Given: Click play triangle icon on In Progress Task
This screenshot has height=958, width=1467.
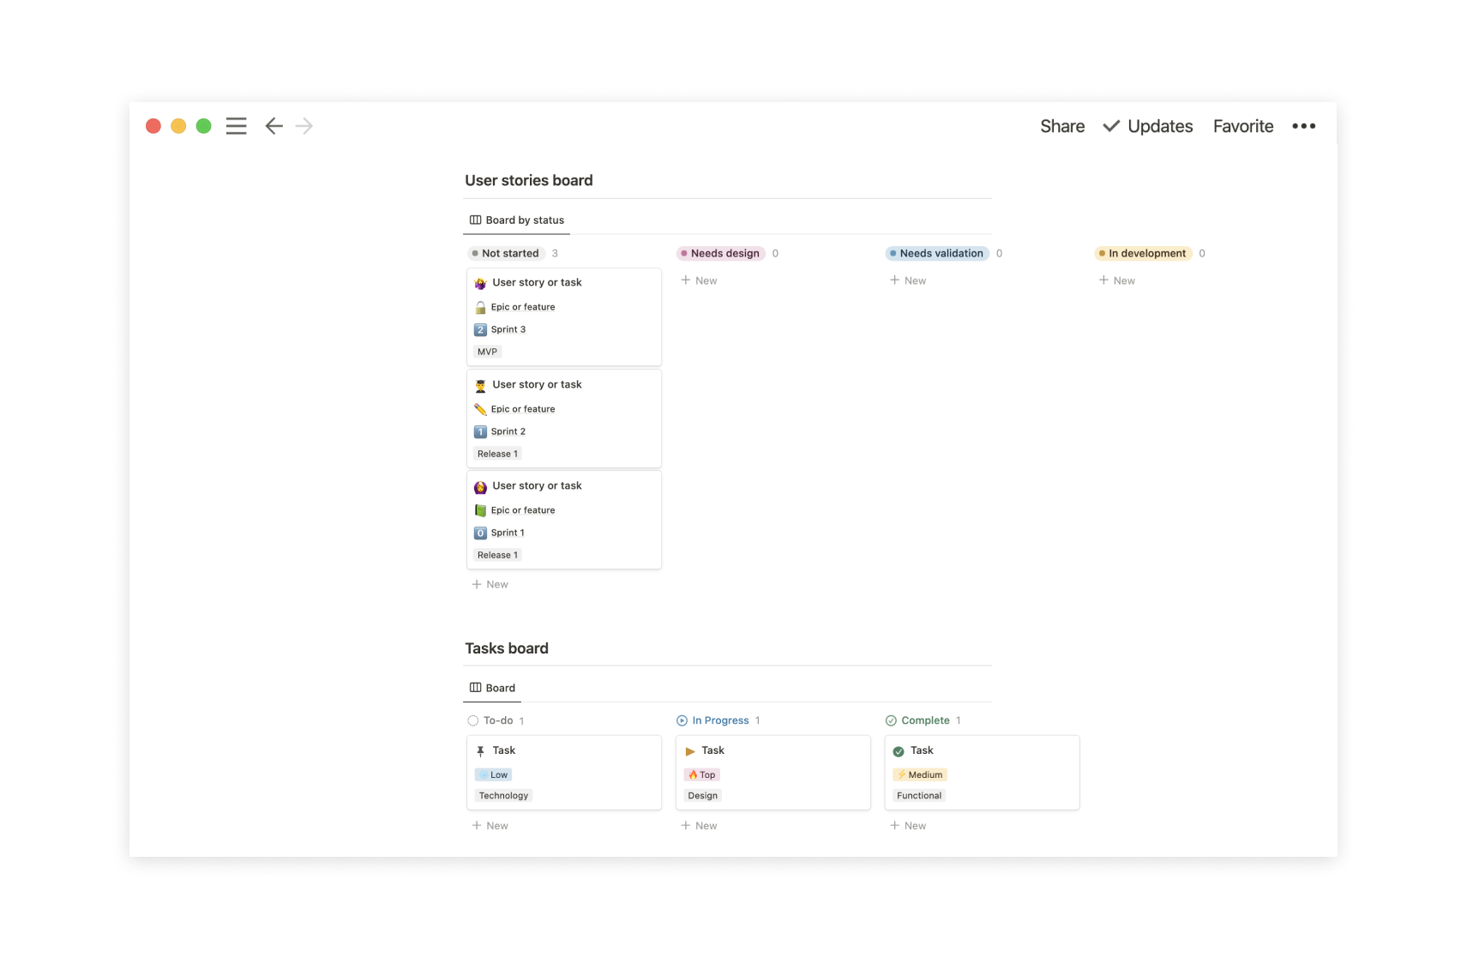Looking at the screenshot, I should (690, 751).
